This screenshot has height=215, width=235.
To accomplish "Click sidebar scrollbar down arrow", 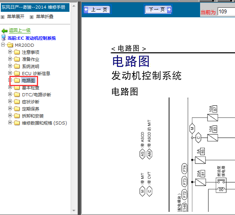I will (x=74, y=211).
